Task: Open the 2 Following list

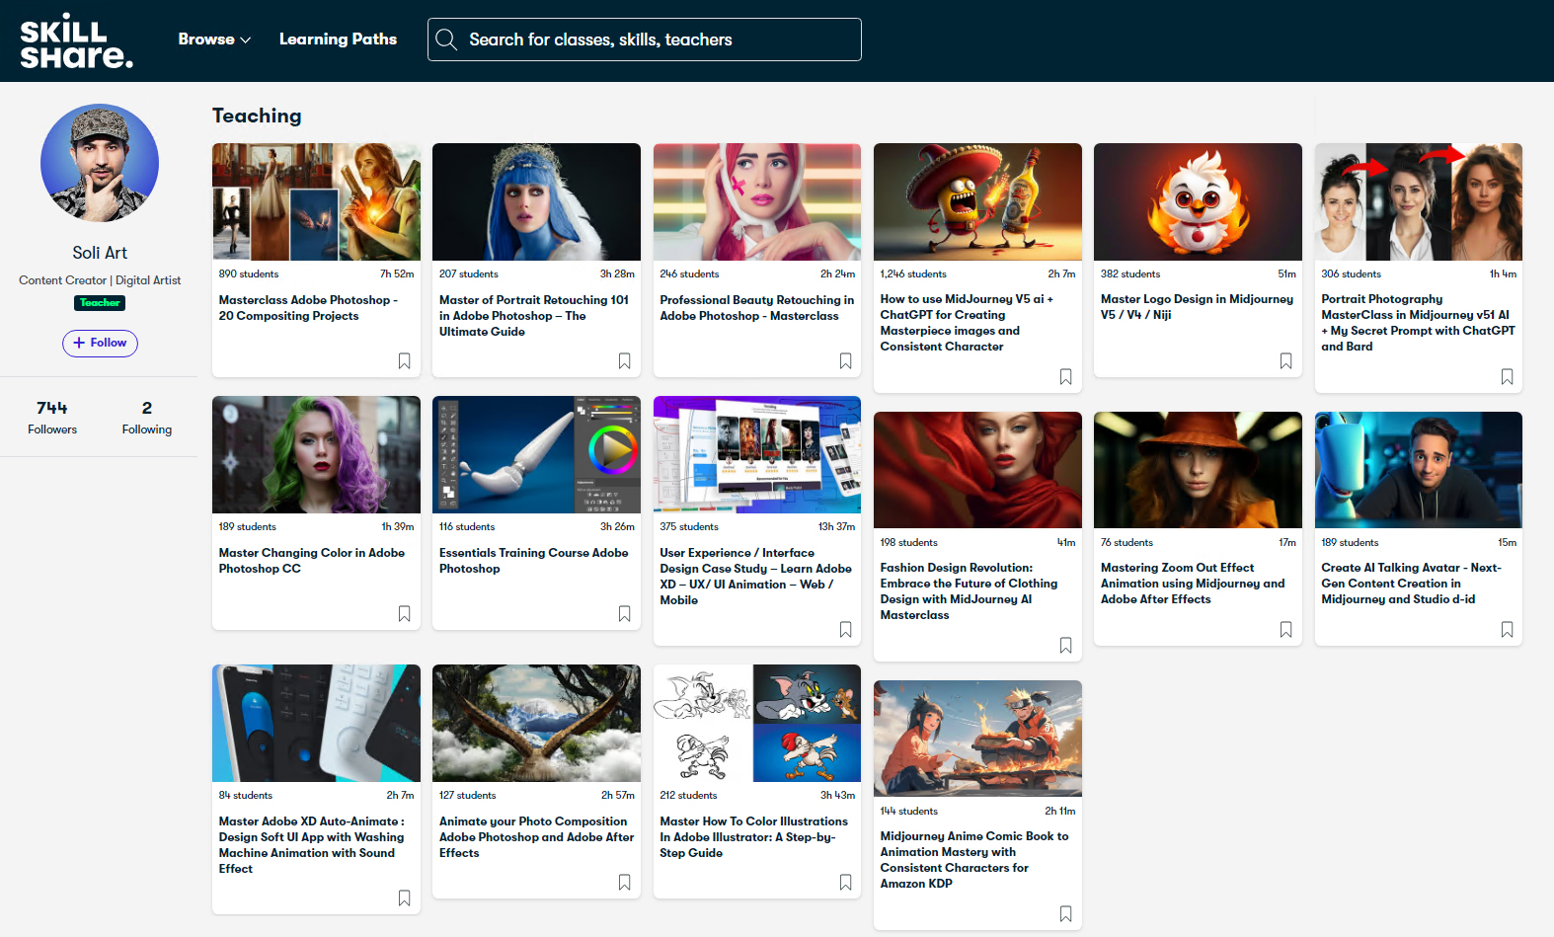Action: click(147, 417)
